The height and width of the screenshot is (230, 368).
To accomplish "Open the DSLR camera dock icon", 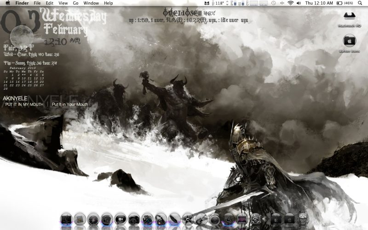I will (x=134, y=220).
